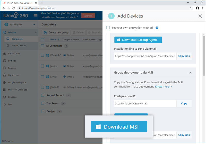Reload the page in the browser
The image size is (206, 144).
(14, 8)
